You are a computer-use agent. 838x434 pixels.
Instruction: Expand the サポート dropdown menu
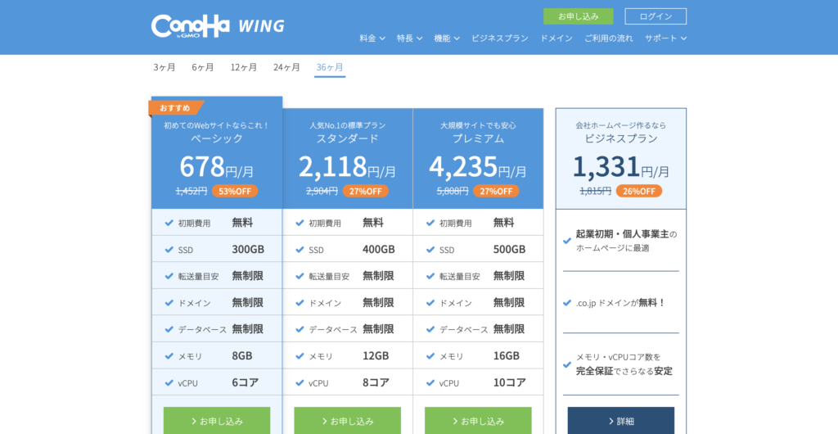665,38
